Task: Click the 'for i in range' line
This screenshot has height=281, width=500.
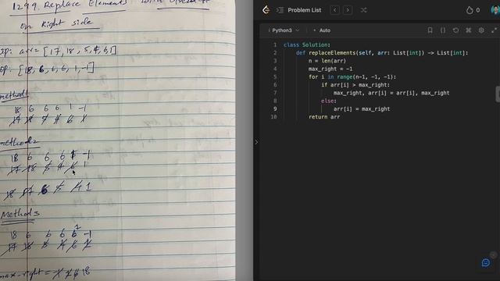Action: tap(352, 76)
